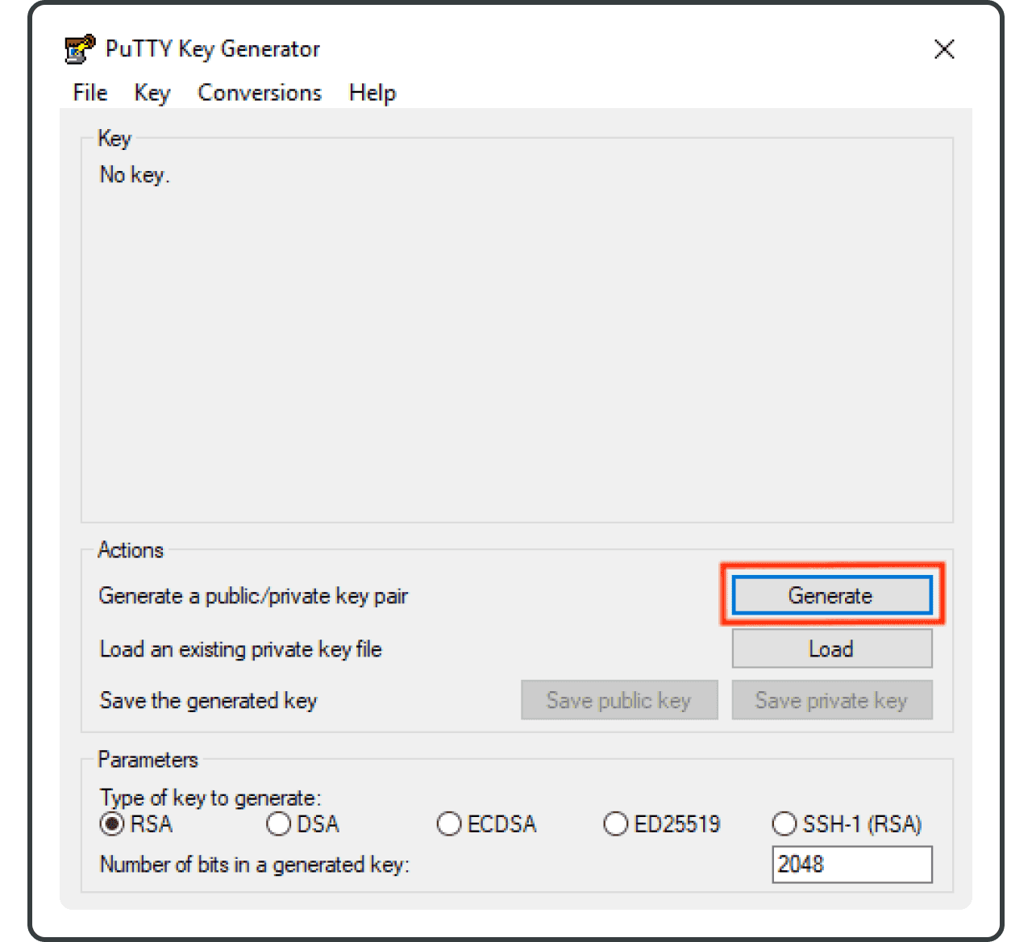
Task: Select the ECDSA key type
Action: tap(449, 824)
